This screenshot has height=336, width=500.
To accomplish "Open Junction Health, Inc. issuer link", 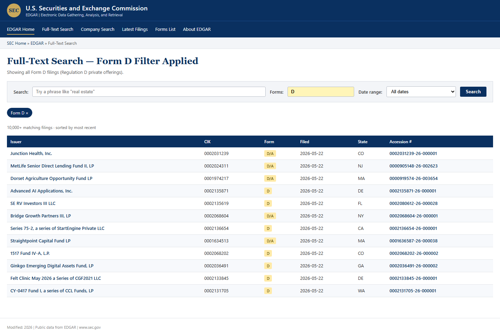I will pos(31,154).
